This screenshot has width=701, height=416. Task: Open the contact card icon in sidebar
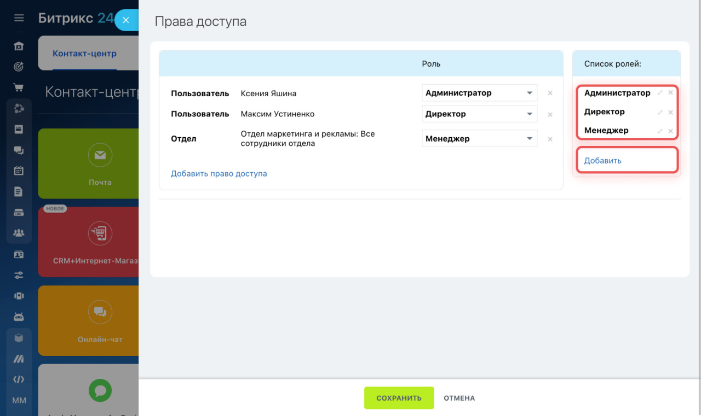(19, 254)
